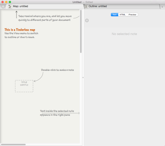165x146 pixels.
Task: Minimize the window with yellow button
Action: [6, 2]
